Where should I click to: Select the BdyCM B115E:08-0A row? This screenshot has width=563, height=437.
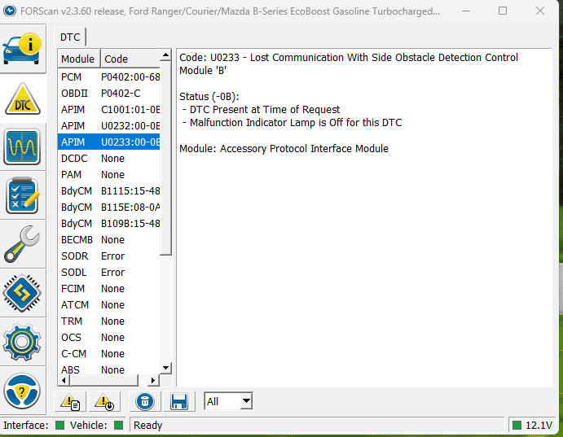pos(109,208)
